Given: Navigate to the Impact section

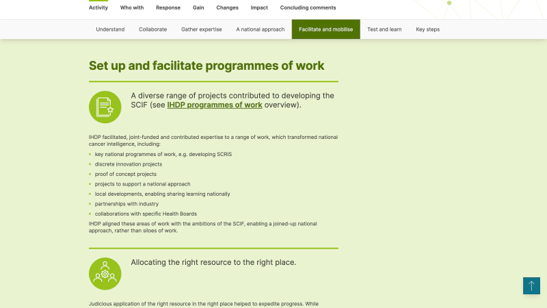Looking at the screenshot, I should click(259, 8).
